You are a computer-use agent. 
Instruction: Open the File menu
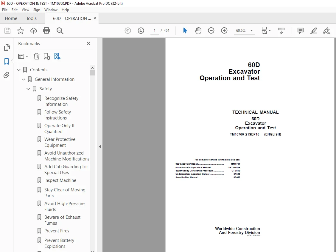(x=5, y=10)
